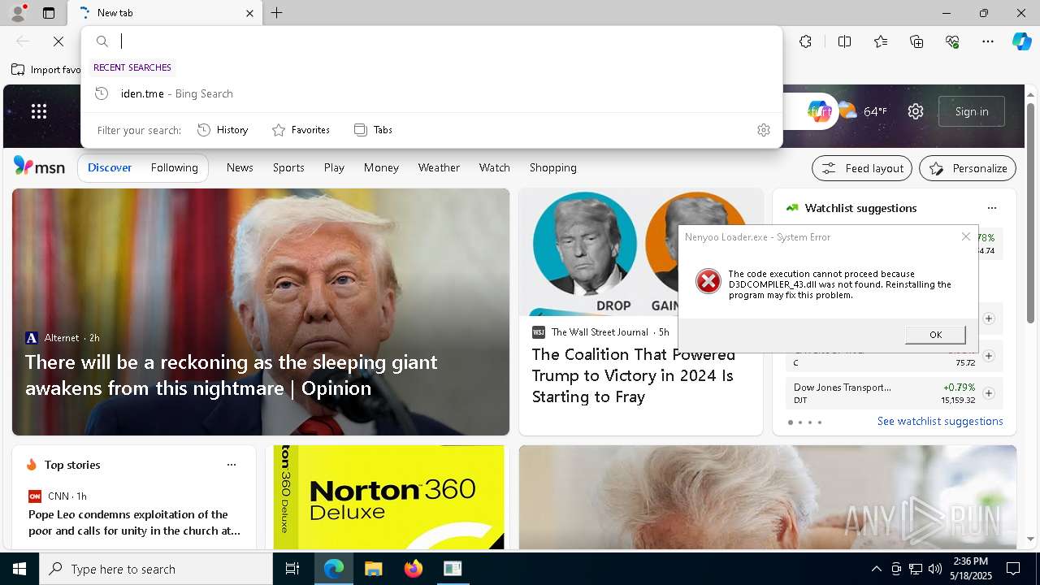Open Watchlist suggestions more options
The image size is (1040, 585).
click(991, 208)
